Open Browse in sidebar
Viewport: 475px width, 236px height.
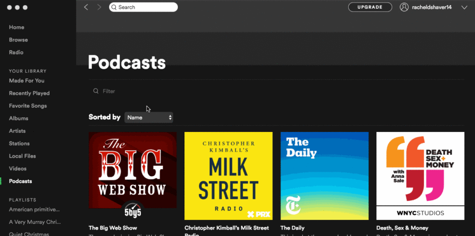19,40
